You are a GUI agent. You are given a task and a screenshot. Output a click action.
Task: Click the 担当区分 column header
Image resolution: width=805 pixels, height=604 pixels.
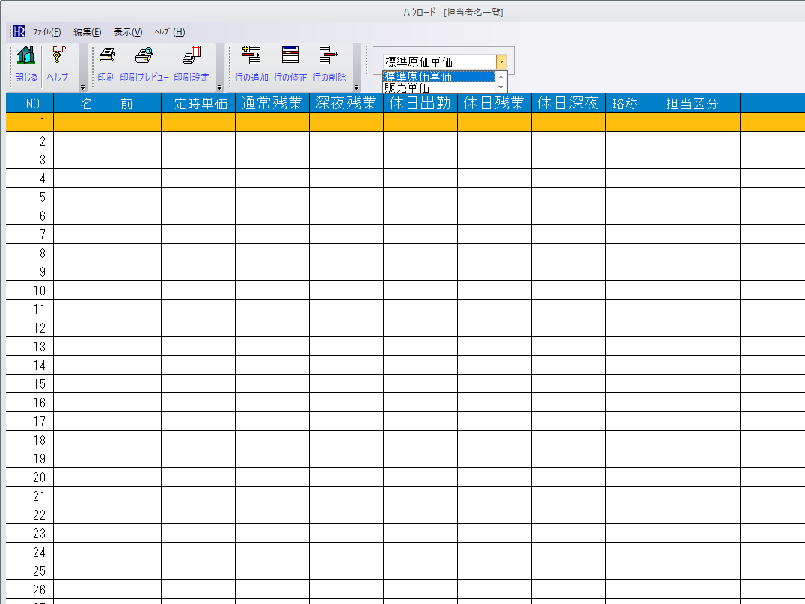coord(692,104)
